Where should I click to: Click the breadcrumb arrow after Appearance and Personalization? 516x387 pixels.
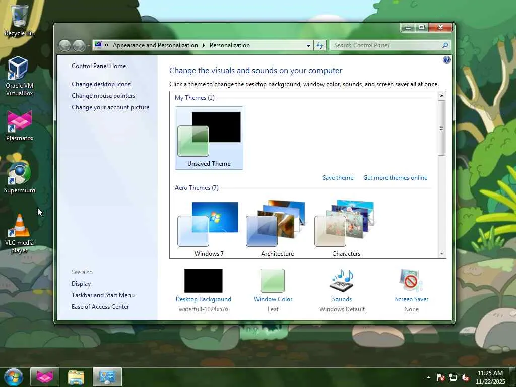point(204,45)
